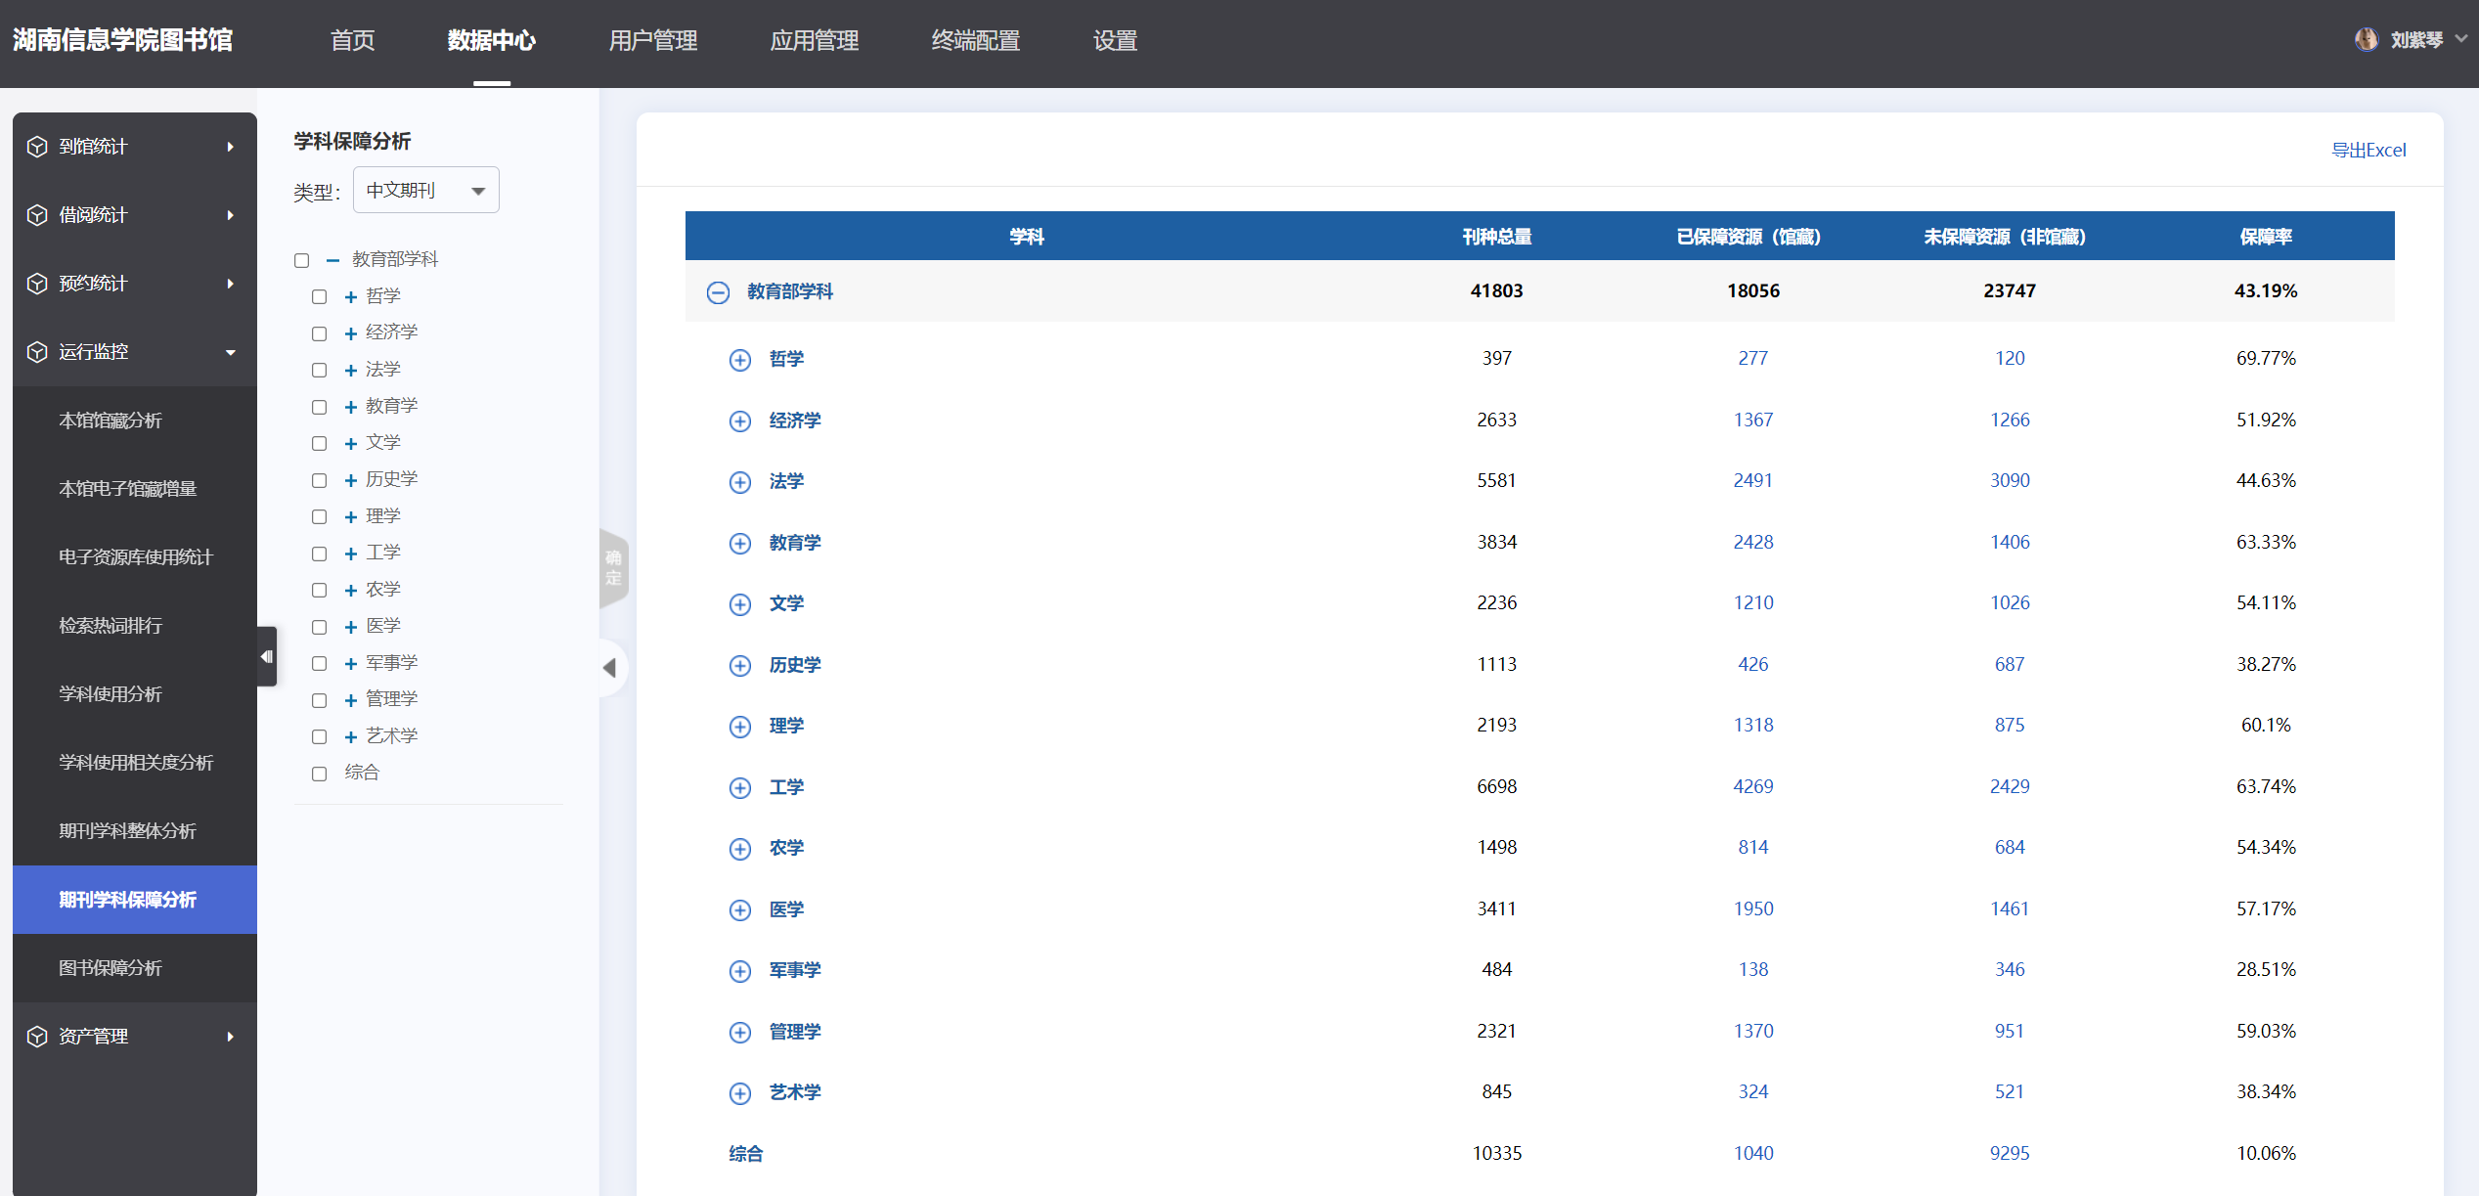Expand the 工学 table row with the plus circle

pos(740,788)
